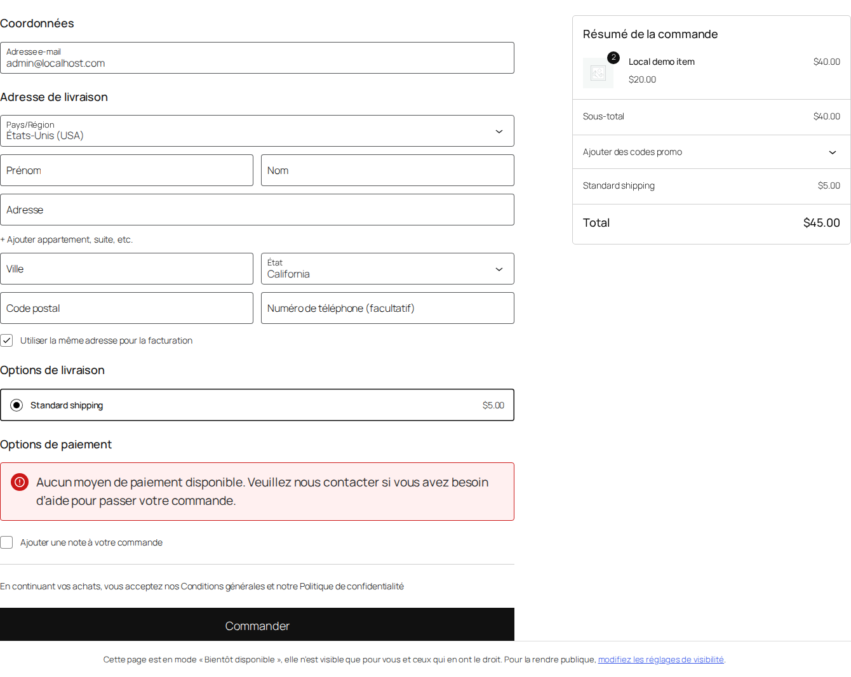Click the Options de paiement heading

(x=56, y=445)
